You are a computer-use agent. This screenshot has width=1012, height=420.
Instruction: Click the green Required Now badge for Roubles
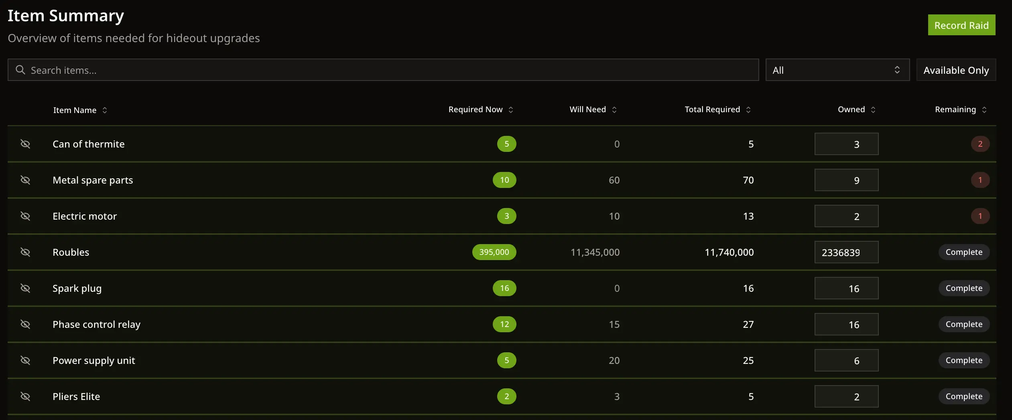[494, 252]
